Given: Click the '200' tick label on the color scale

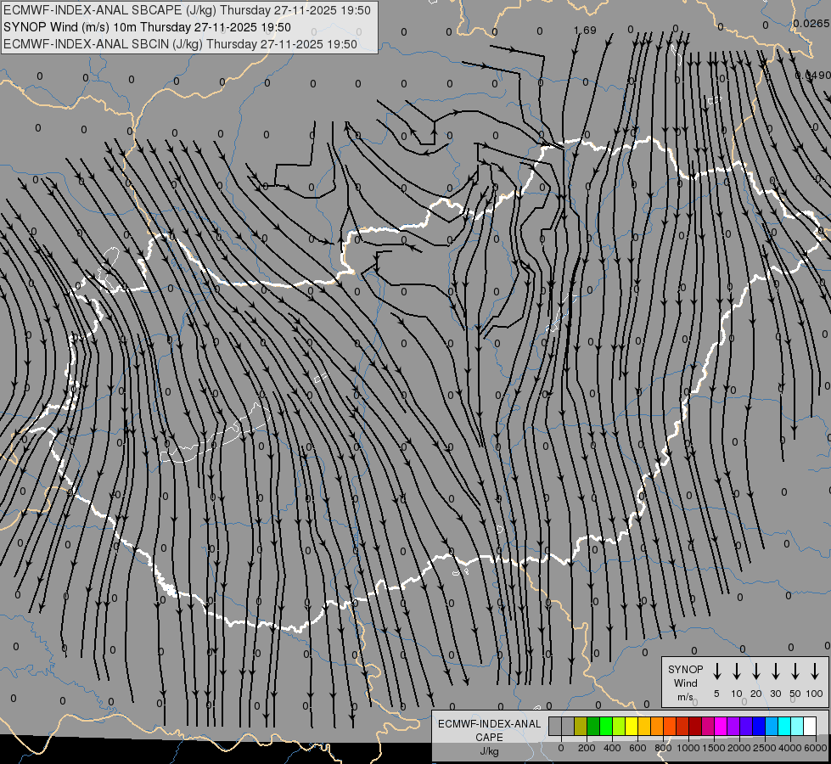Looking at the screenshot, I should point(587,748).
